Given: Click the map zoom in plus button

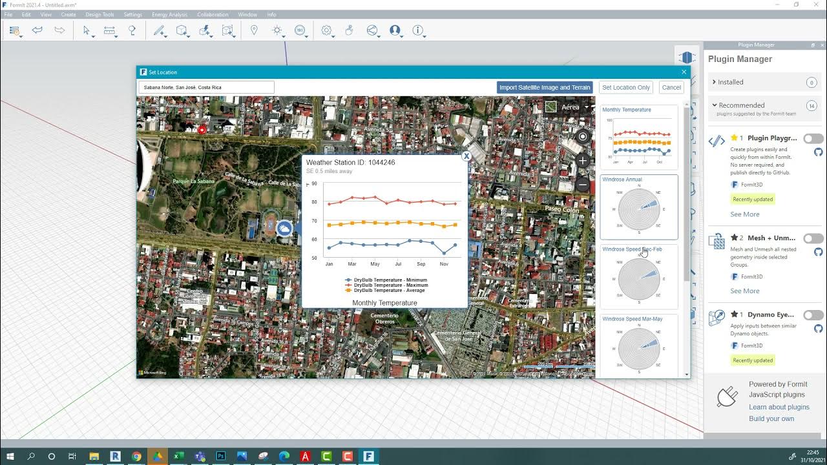Looking at the screenshot, I should (583, 160).
